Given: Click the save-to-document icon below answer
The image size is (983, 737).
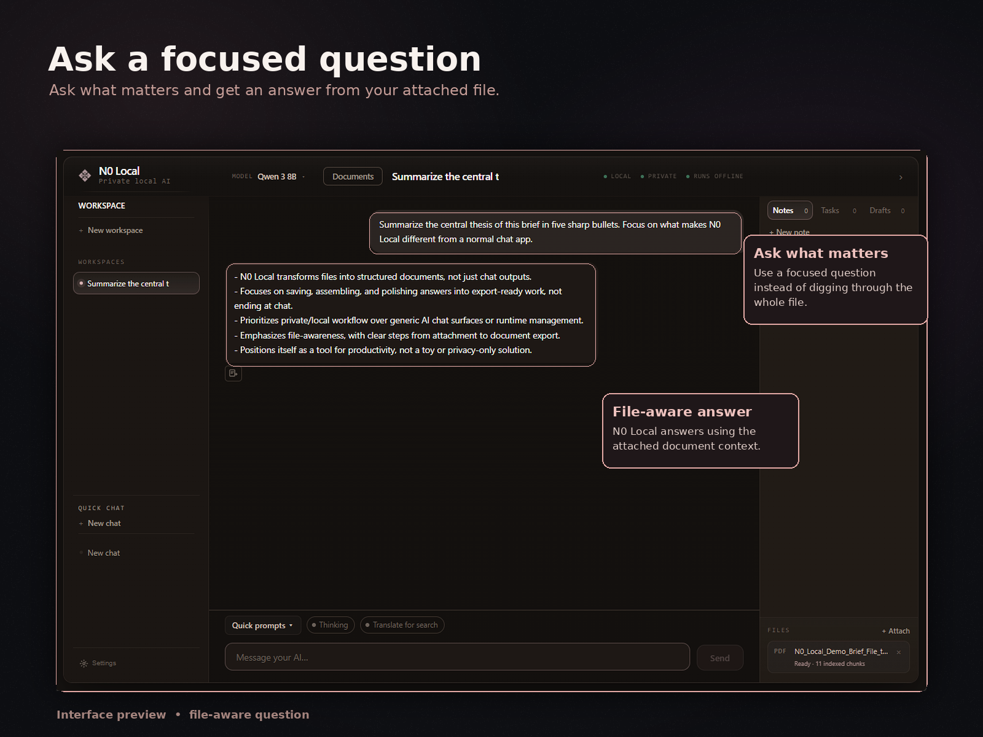Looking at the screenshot, I should 233,373.
